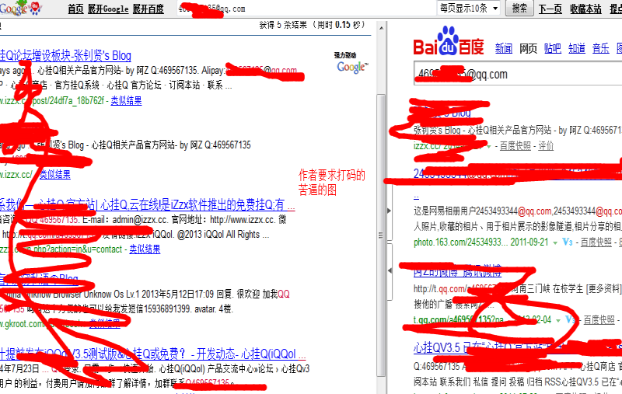
Task: Open Baidu 贴吧 tab
Action: (553, 48)
